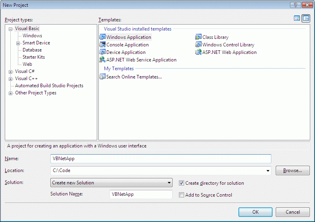Choose ASP.NET Web Application template icon
The image size is (315, 222).
(x=198, y=52)
